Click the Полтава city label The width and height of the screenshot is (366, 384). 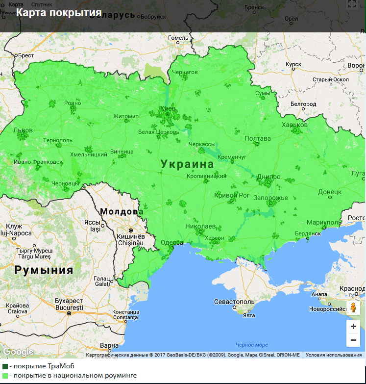pyautogui.click(x=258, y=138)
